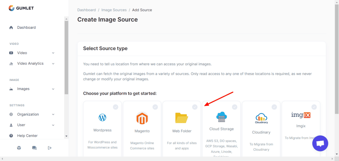Go to Image Sources breadcrumb link
Viewport: 339px width, 161px height.
coord(114,10)
